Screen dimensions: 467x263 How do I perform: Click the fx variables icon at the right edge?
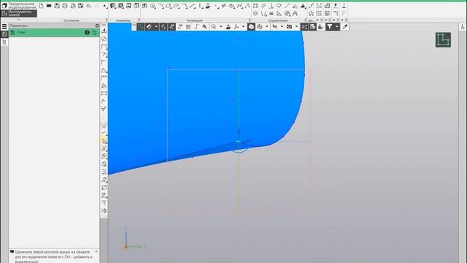coord(463,27)
